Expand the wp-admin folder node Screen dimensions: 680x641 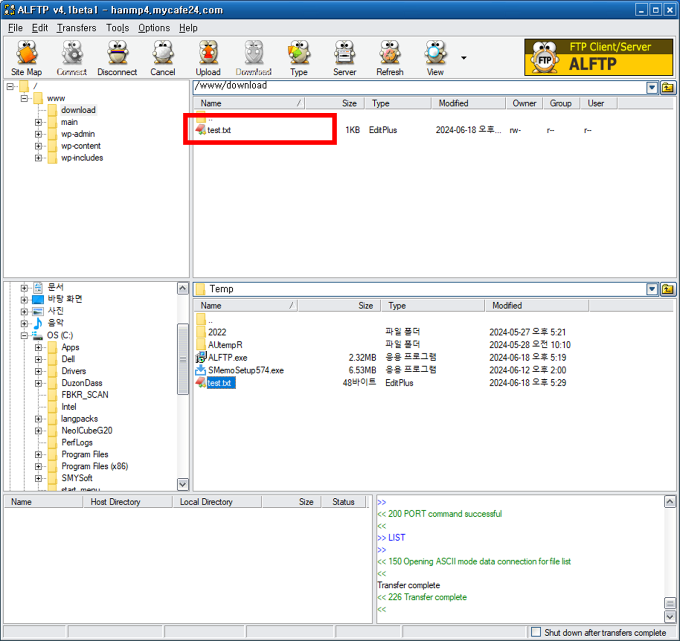coord(39,134)
